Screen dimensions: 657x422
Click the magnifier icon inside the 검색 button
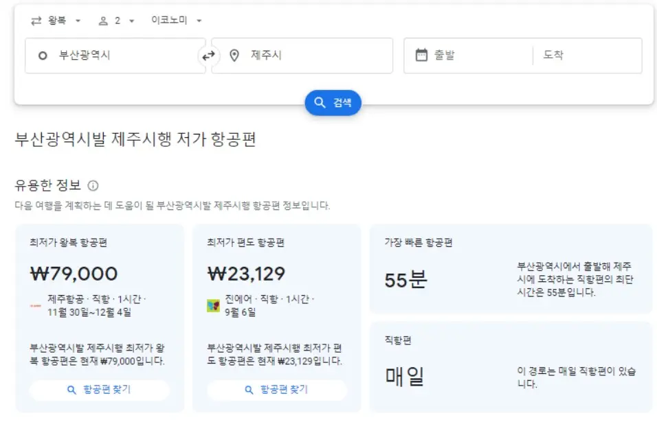(318, 102)
